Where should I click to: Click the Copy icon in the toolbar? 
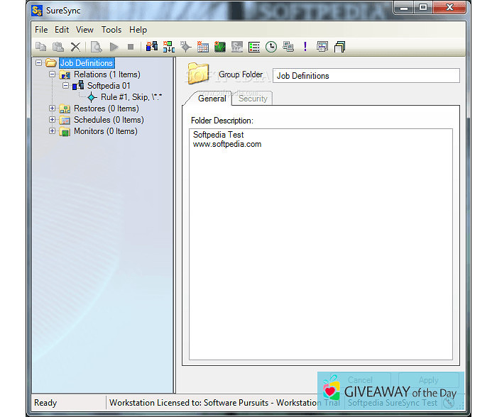coord(41,47)
